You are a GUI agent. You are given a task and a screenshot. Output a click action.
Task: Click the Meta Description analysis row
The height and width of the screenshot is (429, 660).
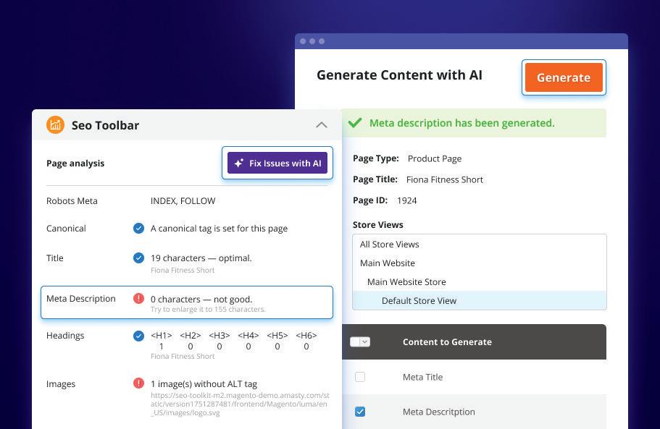click(187, 302)
